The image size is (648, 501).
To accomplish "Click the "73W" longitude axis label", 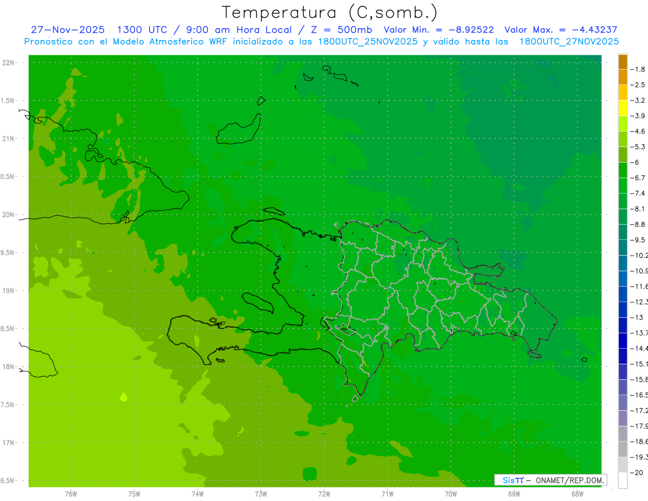I will click(261, 494).
